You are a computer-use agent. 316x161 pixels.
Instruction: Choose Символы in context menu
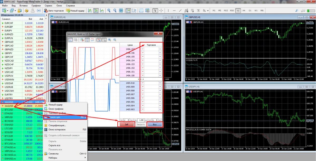[65, 153]
